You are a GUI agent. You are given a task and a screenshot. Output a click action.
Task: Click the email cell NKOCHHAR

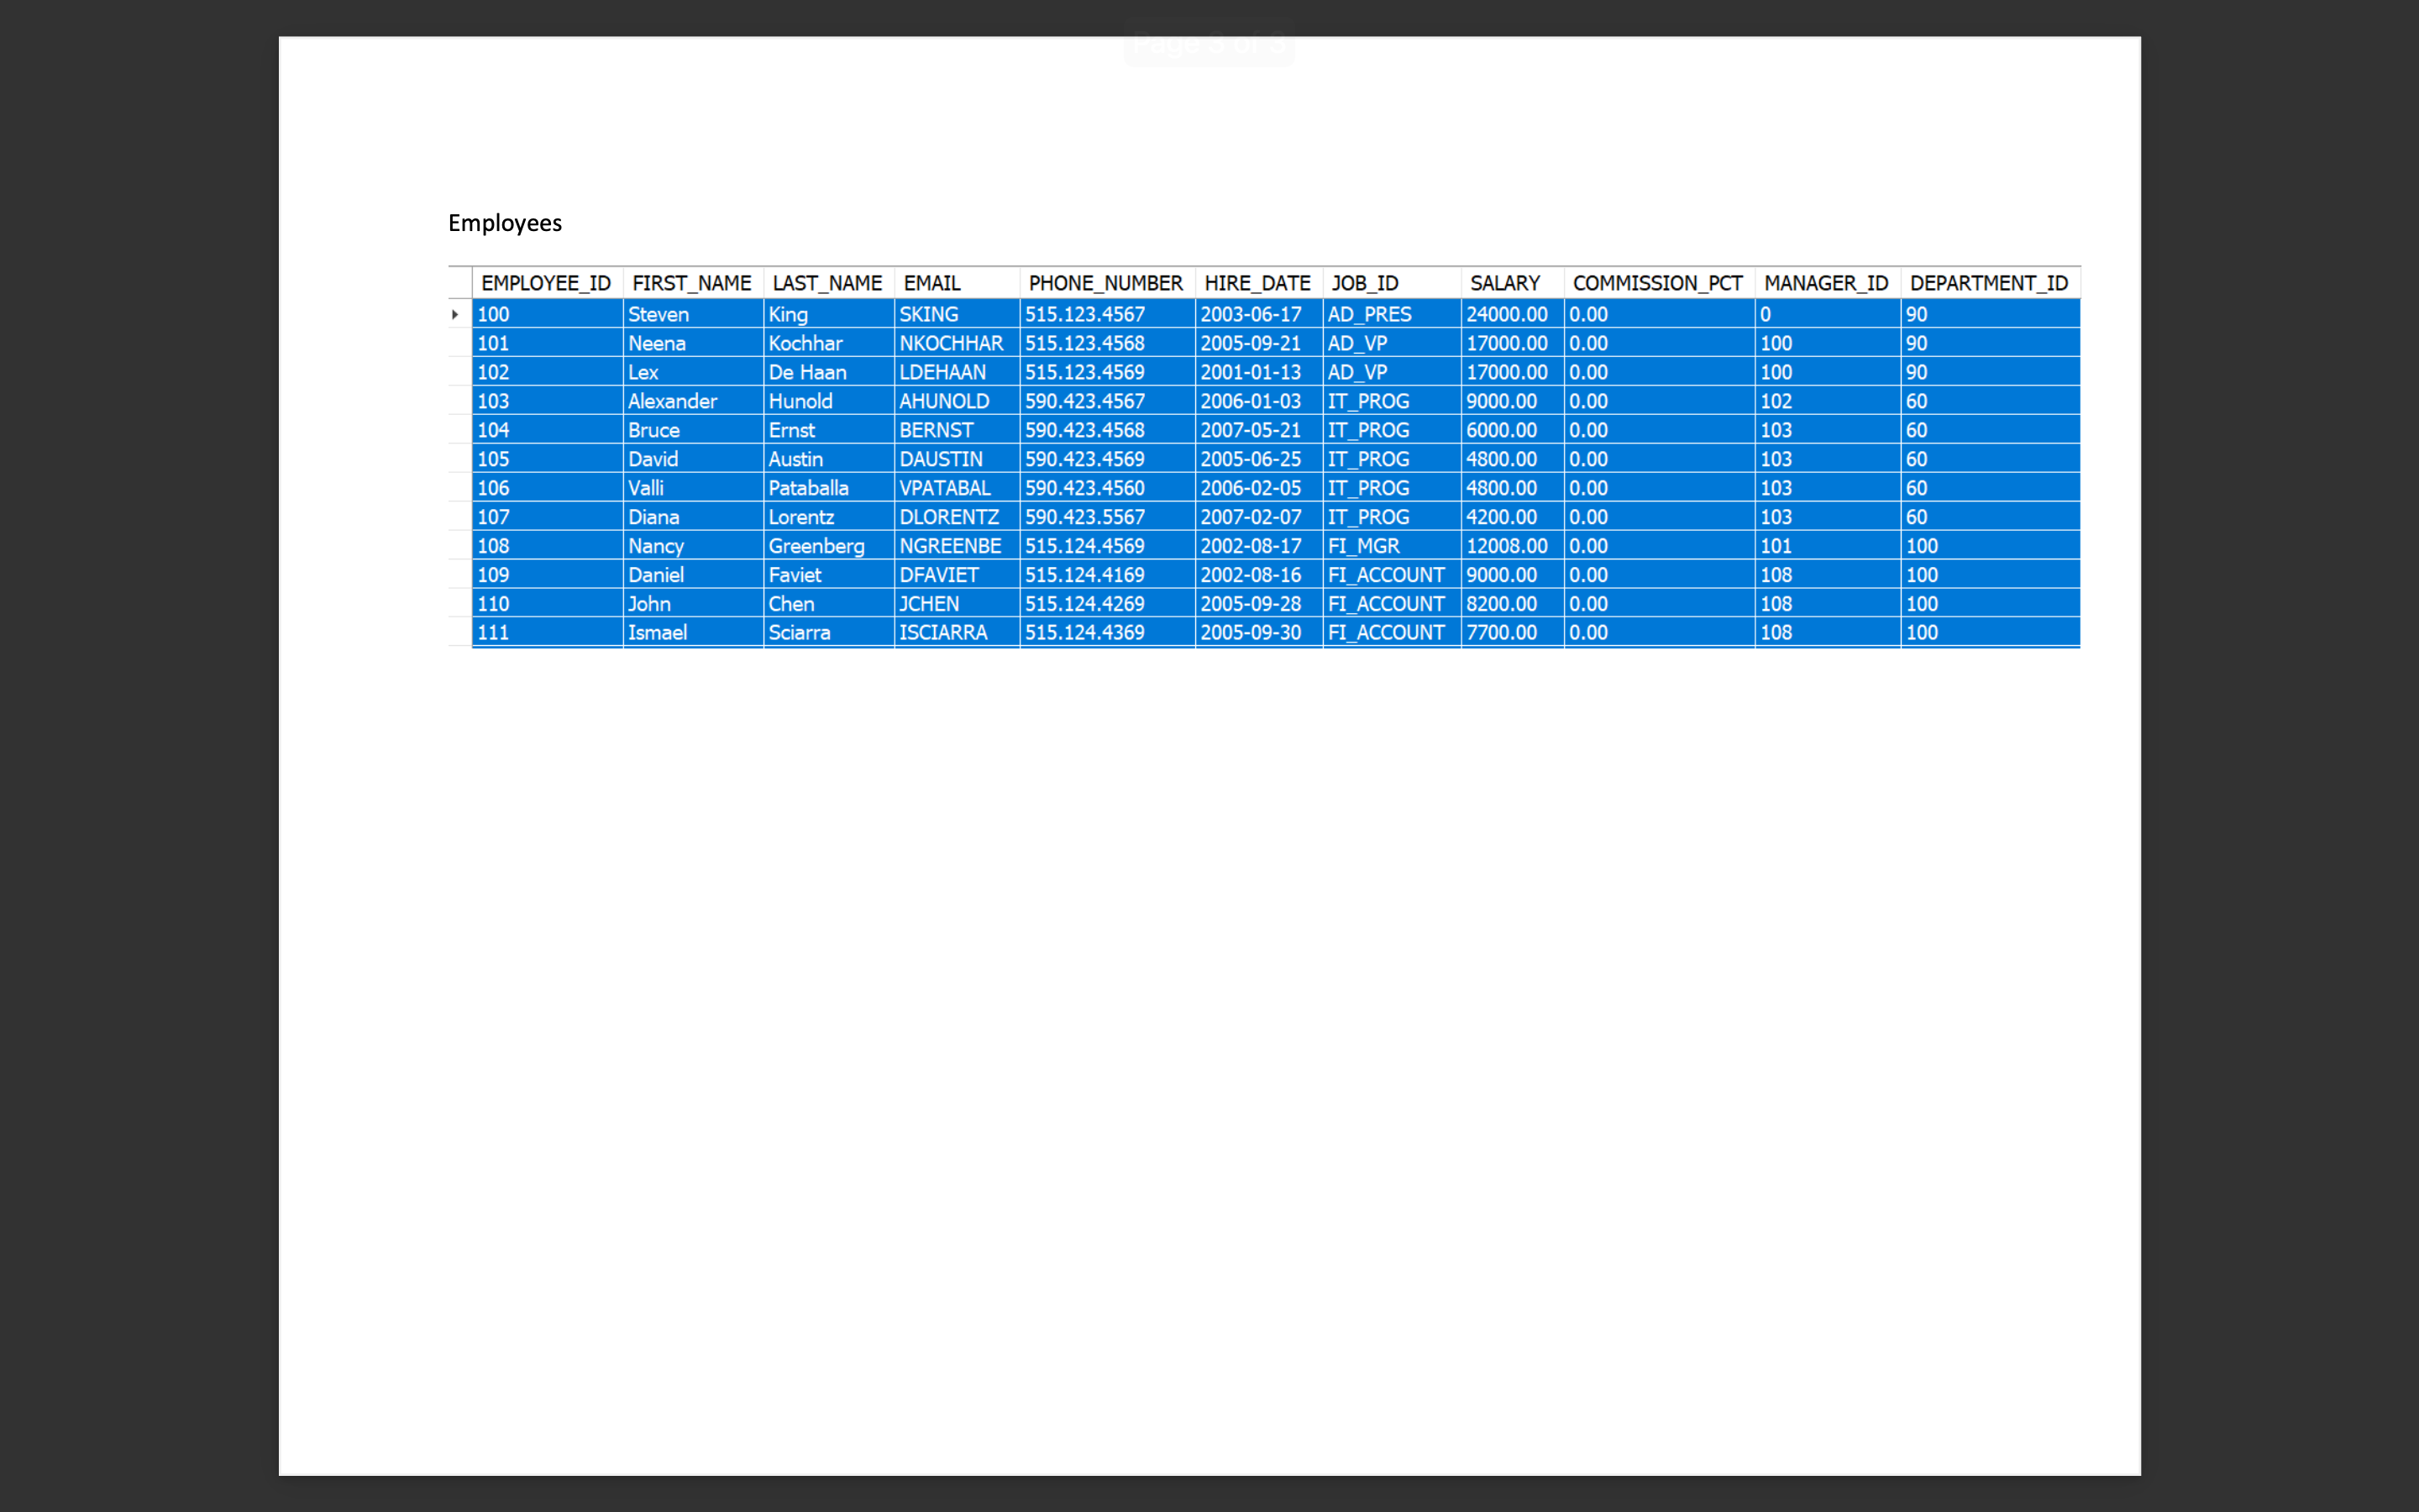pos(951,343)
